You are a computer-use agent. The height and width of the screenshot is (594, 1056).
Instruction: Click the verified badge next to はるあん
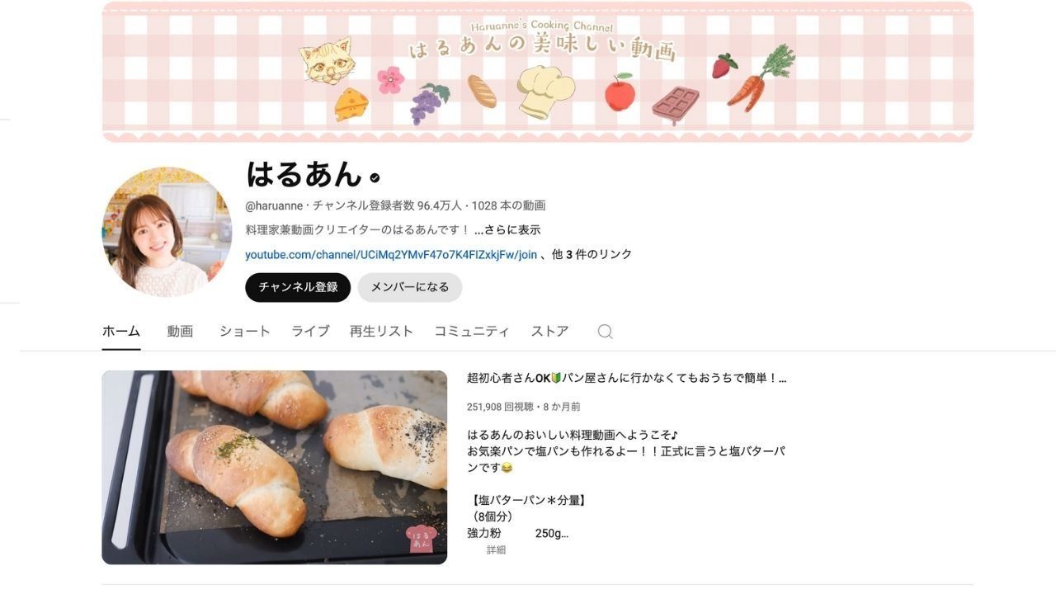(x=375, y=177)
